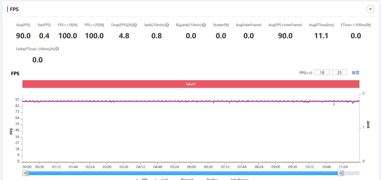Viewport: 381px width, 180px height.
Task: Open the BigJank(/10min) help tooltip icon
Action: point(204,25)
